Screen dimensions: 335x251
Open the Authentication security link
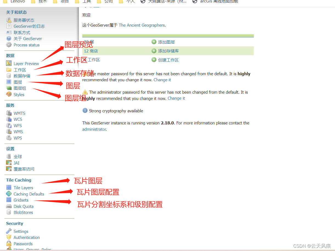point(27,238)
